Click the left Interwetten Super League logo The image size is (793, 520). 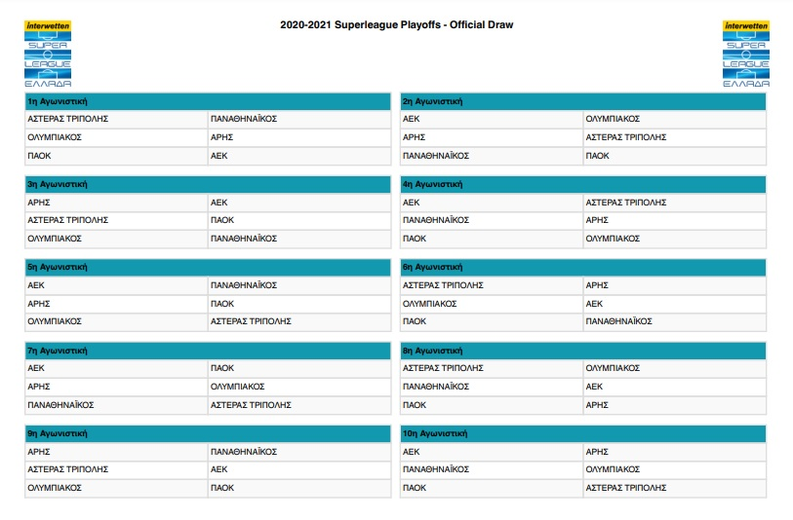(x=47, y=54)
